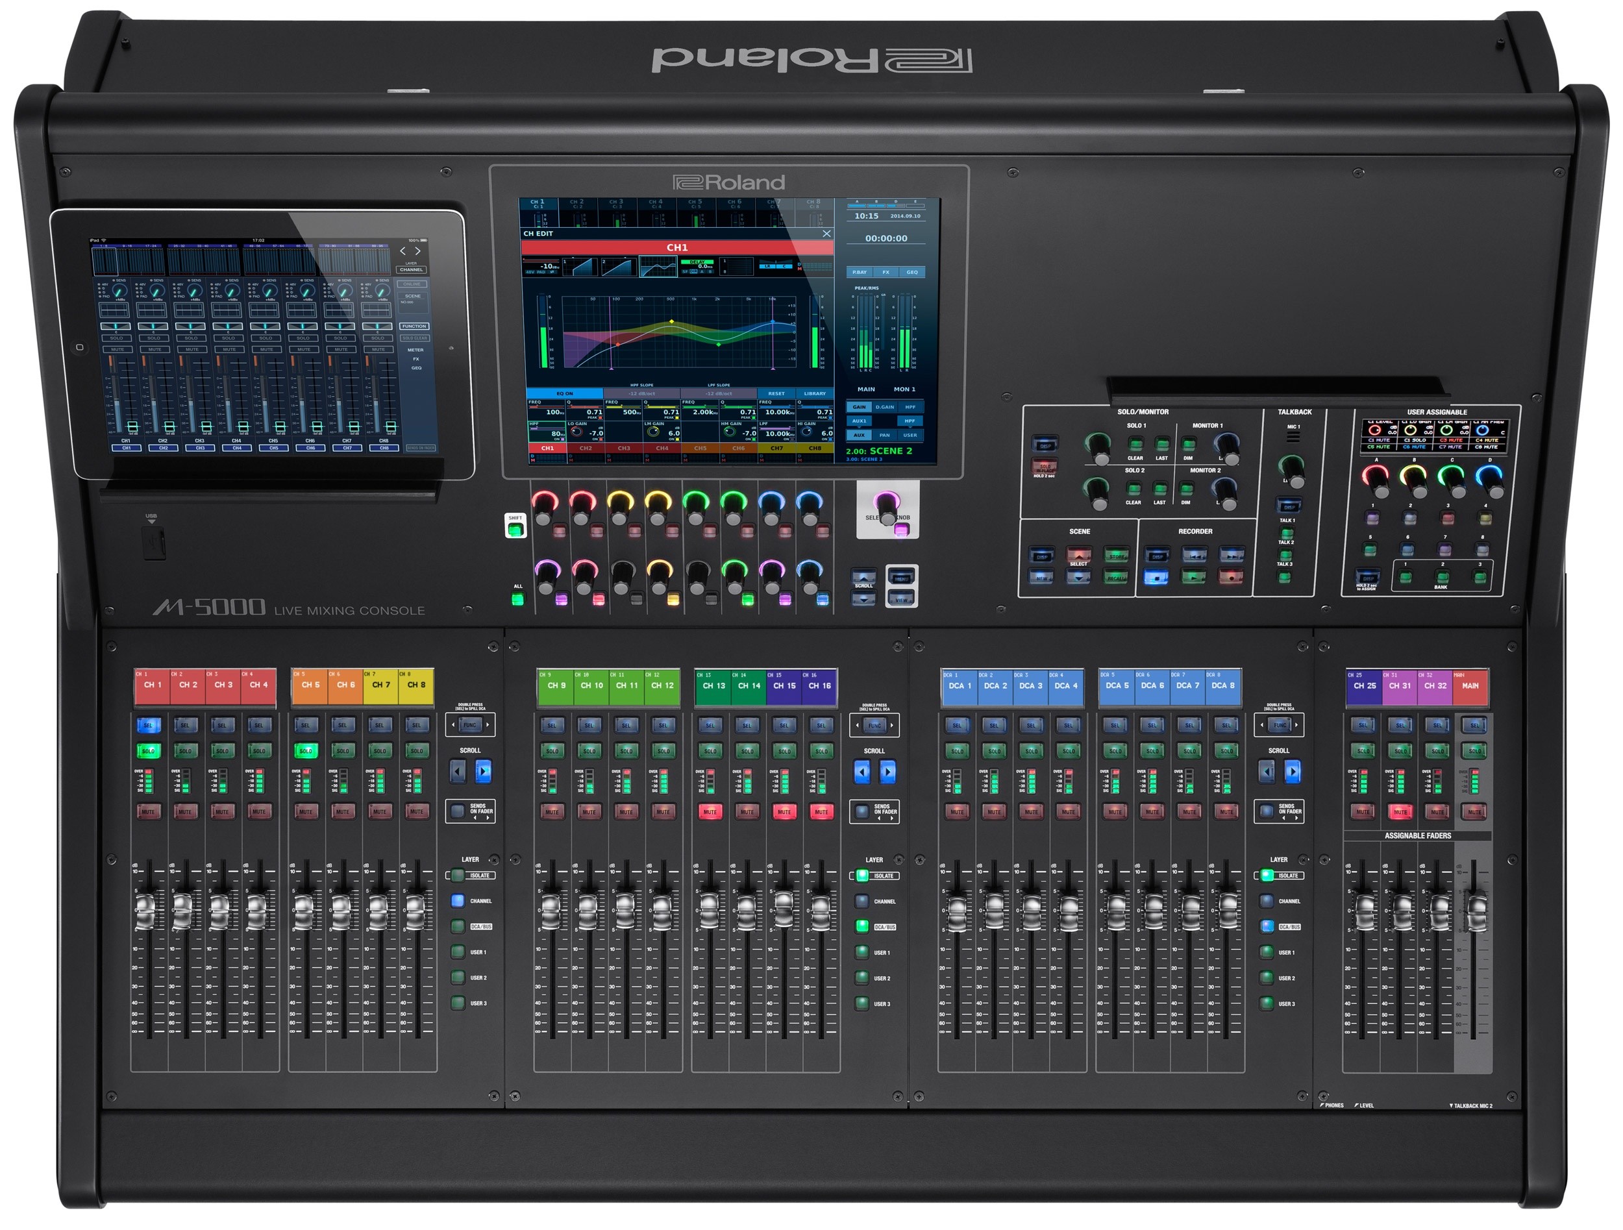Viewport: 1623px width, 1230px height.
Task: Select next scene with SCENE down arrow
Action: point(1078,577)
